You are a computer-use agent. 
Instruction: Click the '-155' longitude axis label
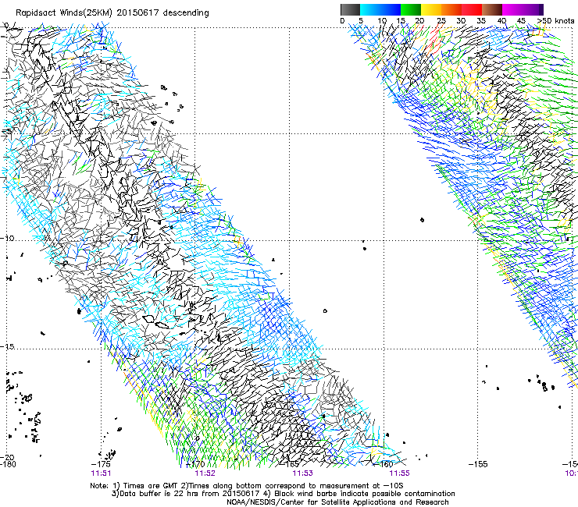[478, 464]
